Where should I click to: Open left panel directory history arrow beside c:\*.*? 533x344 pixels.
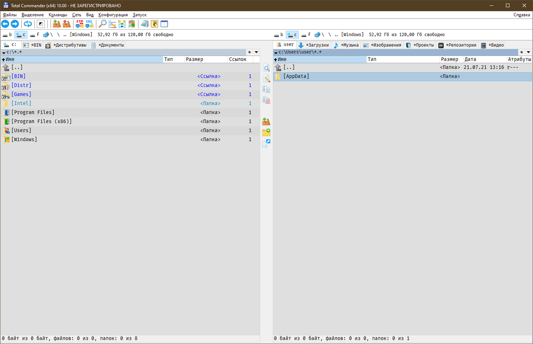pos(4,52)
